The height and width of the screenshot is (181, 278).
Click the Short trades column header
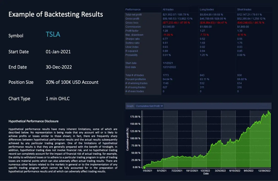coord(244,9)
